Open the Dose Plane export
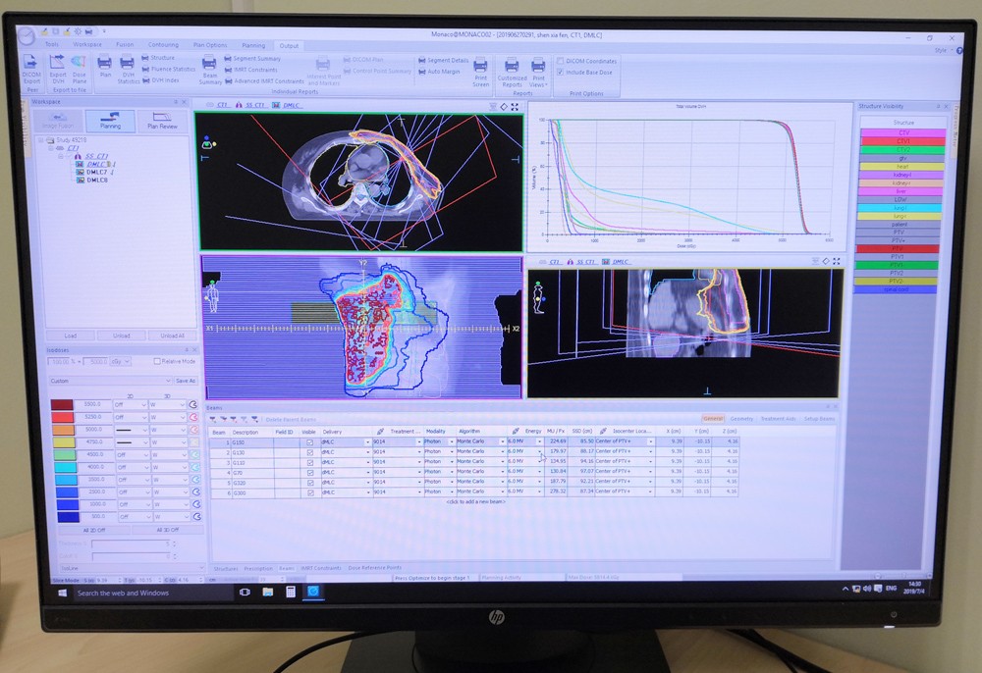 coord(79,67)
